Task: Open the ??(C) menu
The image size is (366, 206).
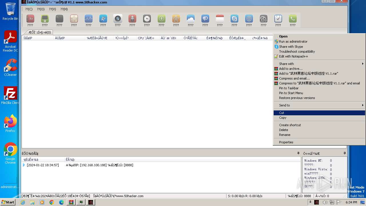Action: pyautogui.click(x=29, y=9)
